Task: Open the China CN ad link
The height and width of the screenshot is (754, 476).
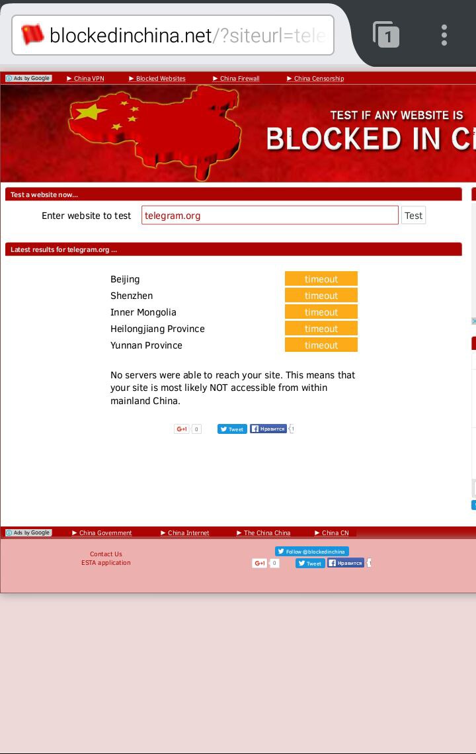Action: click(332, 533)
